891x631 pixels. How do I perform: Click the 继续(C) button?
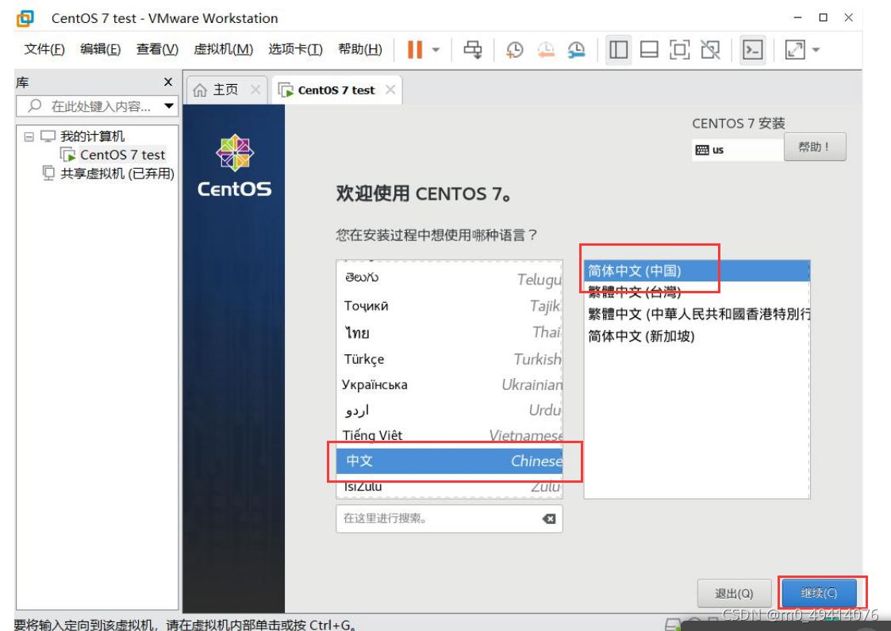819,593
